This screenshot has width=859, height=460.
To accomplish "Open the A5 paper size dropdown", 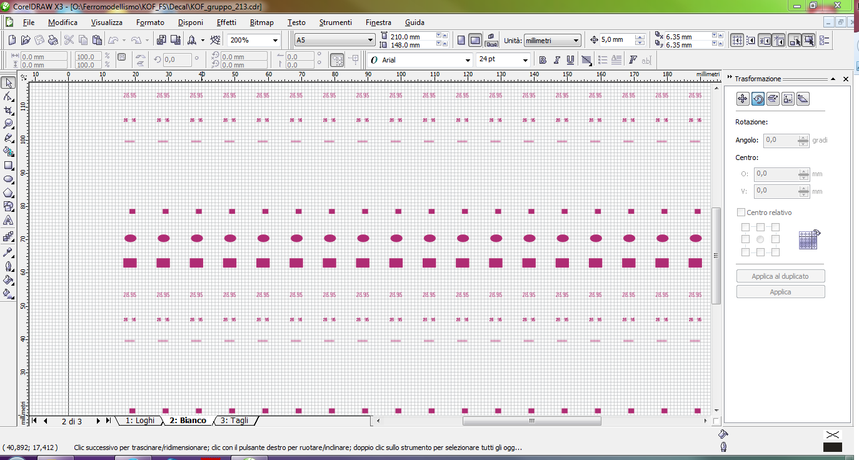I will pyautogui.click(x=369, y=40).
